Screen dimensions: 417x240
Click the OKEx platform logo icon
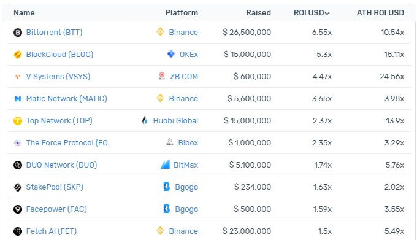click(171, 54)
